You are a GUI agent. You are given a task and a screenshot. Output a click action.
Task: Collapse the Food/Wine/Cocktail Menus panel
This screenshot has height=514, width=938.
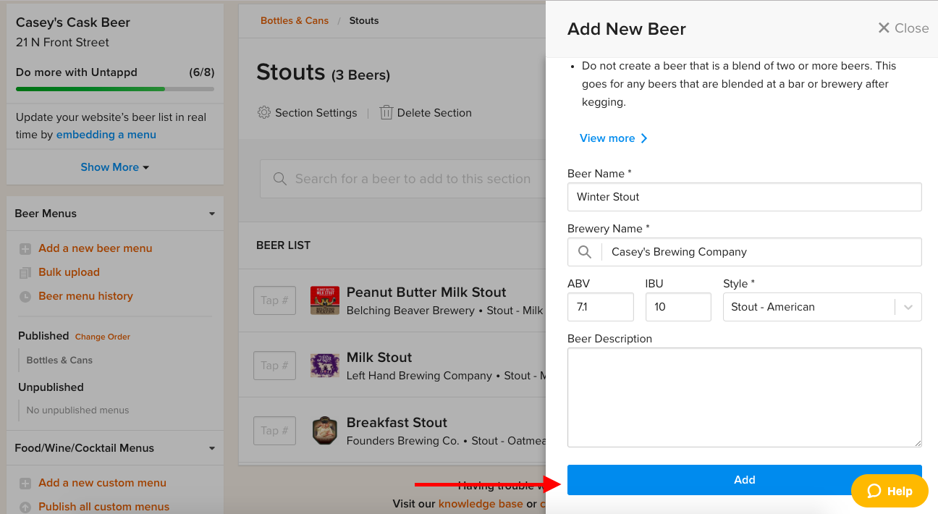[x=212, y=448]
